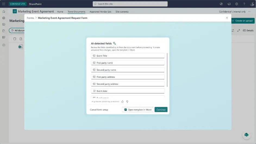Open the megaphone announcements icon
Viewport: 256px width, 144px height.
229,4
